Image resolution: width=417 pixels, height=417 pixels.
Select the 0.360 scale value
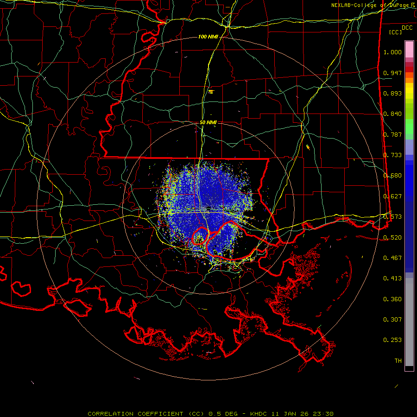tap(392, 299)
